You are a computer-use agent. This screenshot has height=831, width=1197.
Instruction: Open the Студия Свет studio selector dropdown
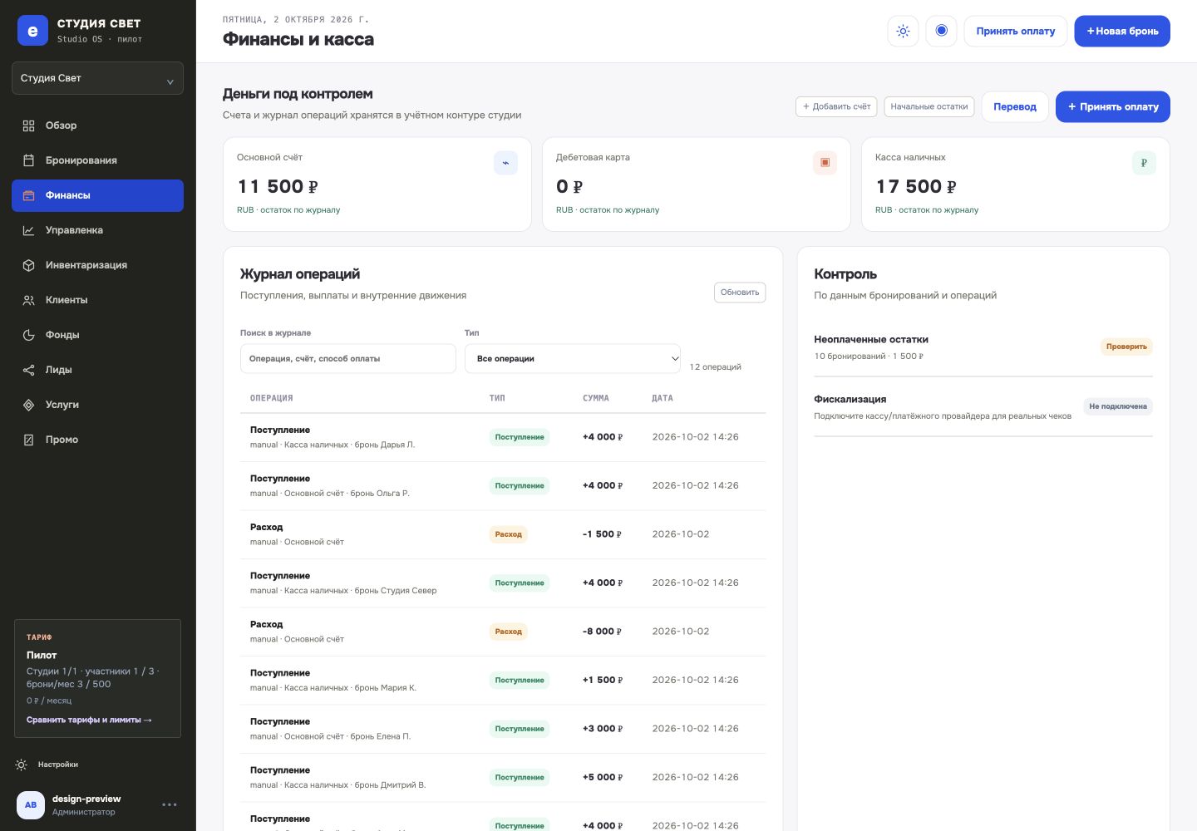[x=97, y=78]
